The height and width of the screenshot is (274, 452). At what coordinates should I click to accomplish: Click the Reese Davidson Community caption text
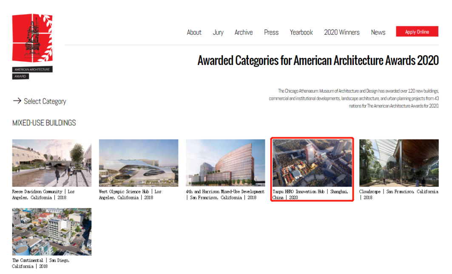(43, 195)
